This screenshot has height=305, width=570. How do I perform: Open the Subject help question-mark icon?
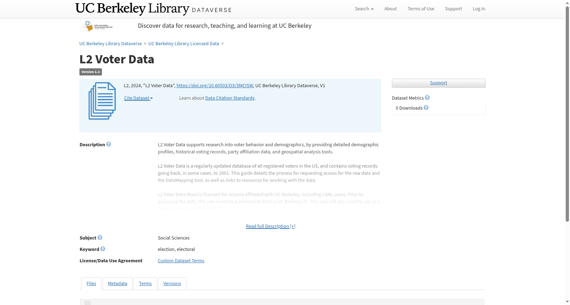100,238
